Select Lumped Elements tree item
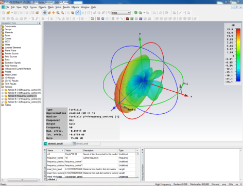Image resolution: width=243 pixels, height=186 pixels. (x=13, y=48)
